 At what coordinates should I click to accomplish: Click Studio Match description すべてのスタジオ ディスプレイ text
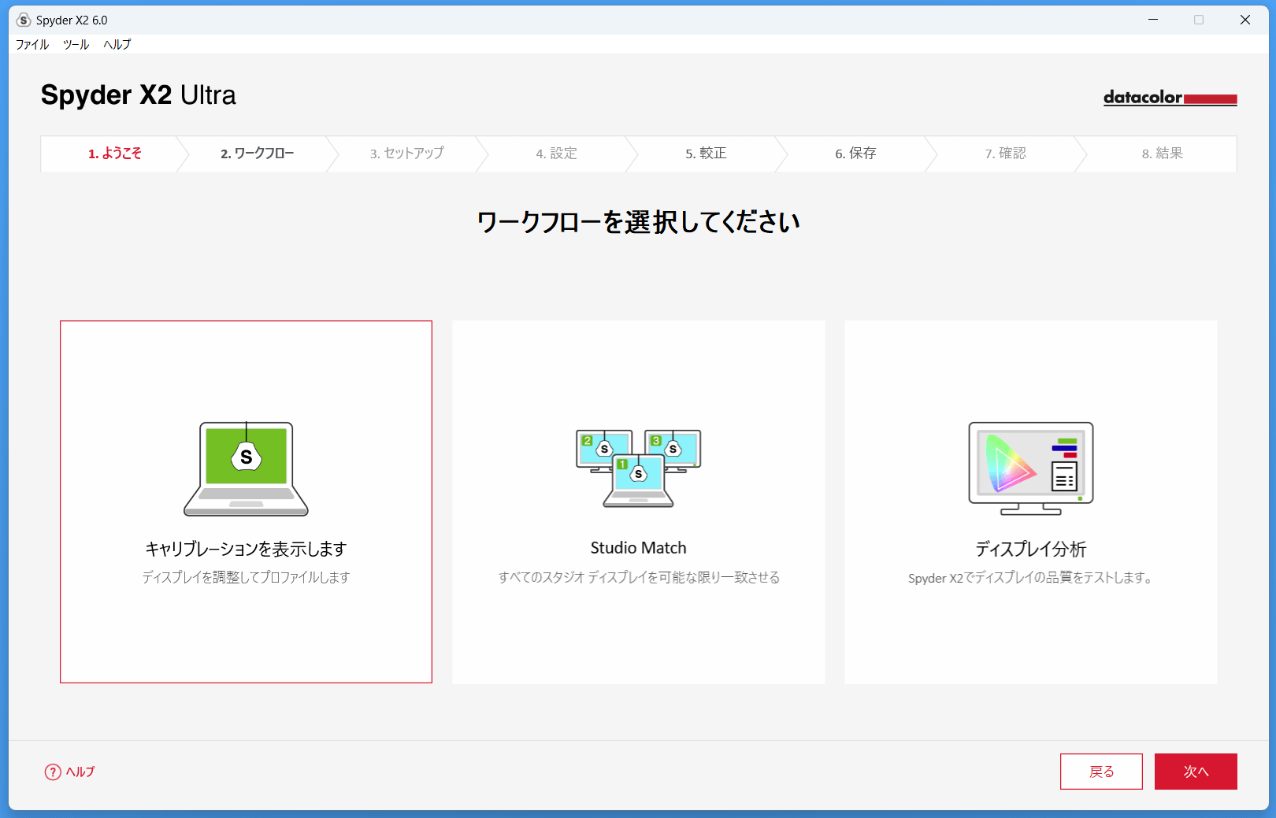tap(638, 577)
